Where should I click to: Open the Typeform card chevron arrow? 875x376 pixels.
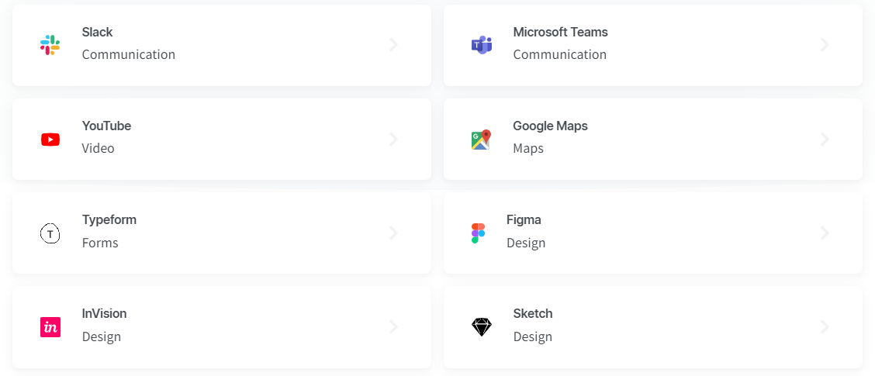click(394, 233)
